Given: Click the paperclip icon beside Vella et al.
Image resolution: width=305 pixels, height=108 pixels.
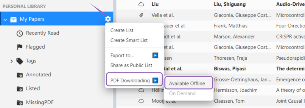Looking at the screenshot, I should [x=141, y=15].
